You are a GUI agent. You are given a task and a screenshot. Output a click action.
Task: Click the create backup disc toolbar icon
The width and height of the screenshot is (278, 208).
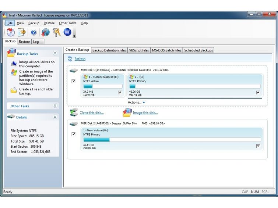click(x=11, y=32)
